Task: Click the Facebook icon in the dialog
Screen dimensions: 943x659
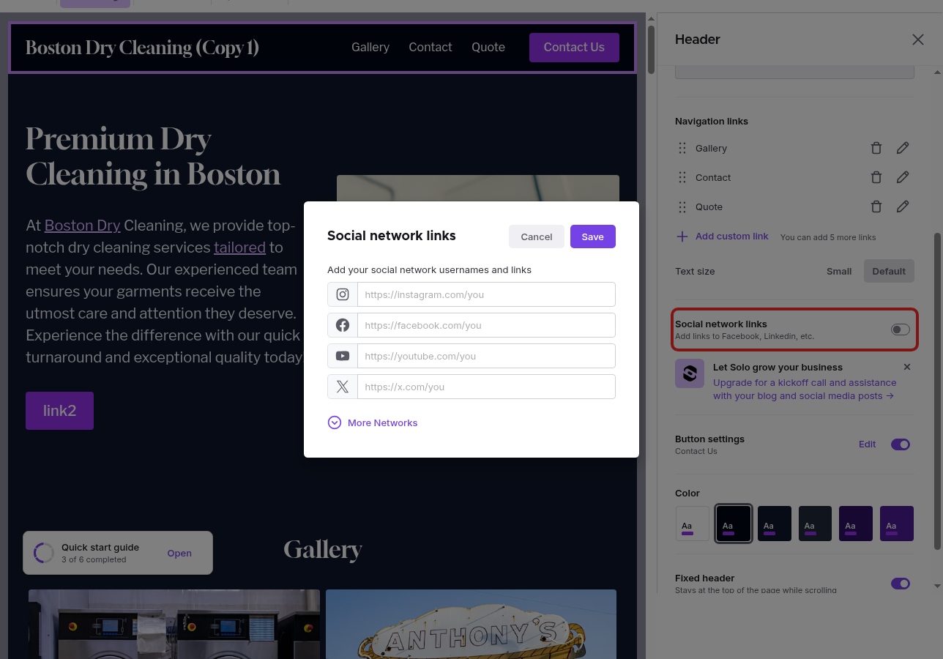Action: point(343,325)
